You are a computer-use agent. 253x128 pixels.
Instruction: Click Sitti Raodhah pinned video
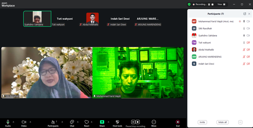(47, 72)
